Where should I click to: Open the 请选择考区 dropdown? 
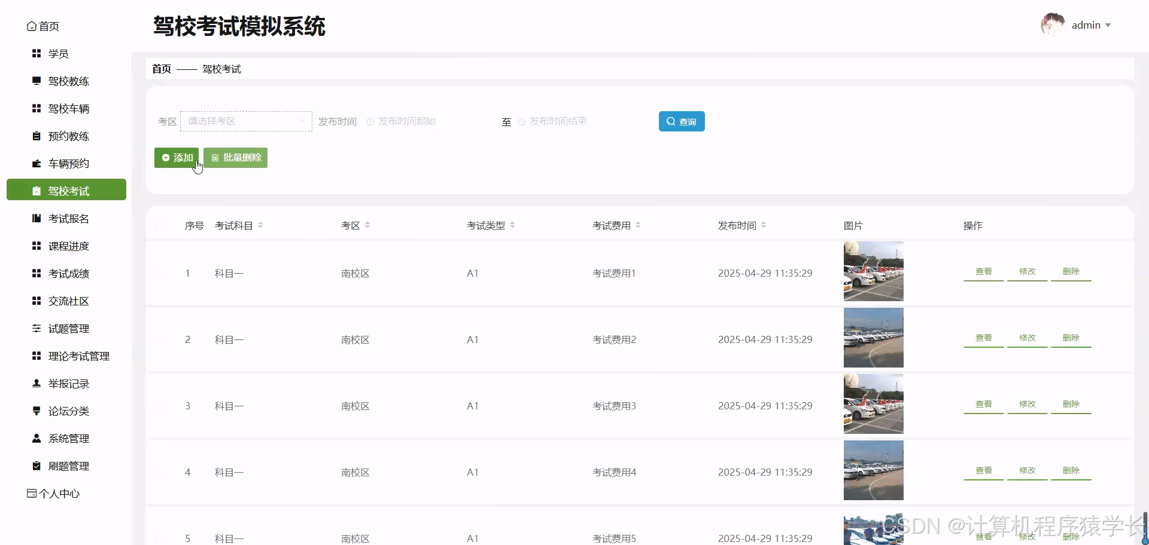click(245, 121)
